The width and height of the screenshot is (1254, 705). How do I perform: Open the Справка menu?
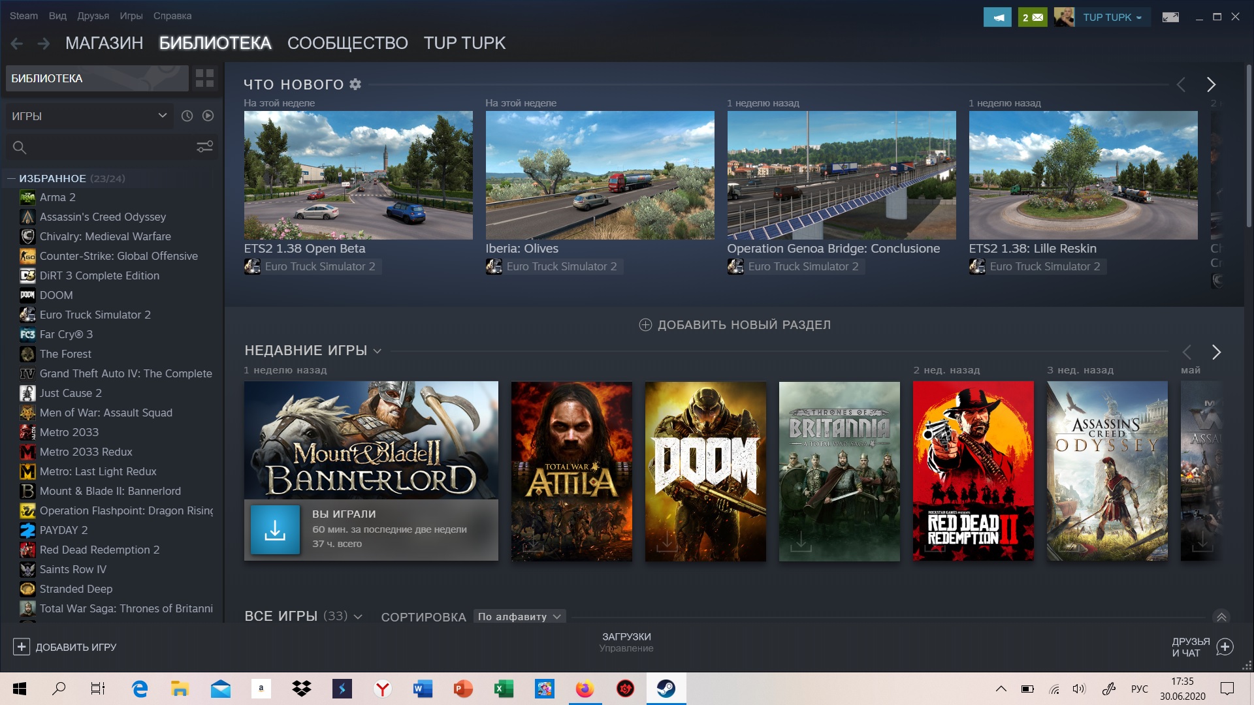[172, 16]
